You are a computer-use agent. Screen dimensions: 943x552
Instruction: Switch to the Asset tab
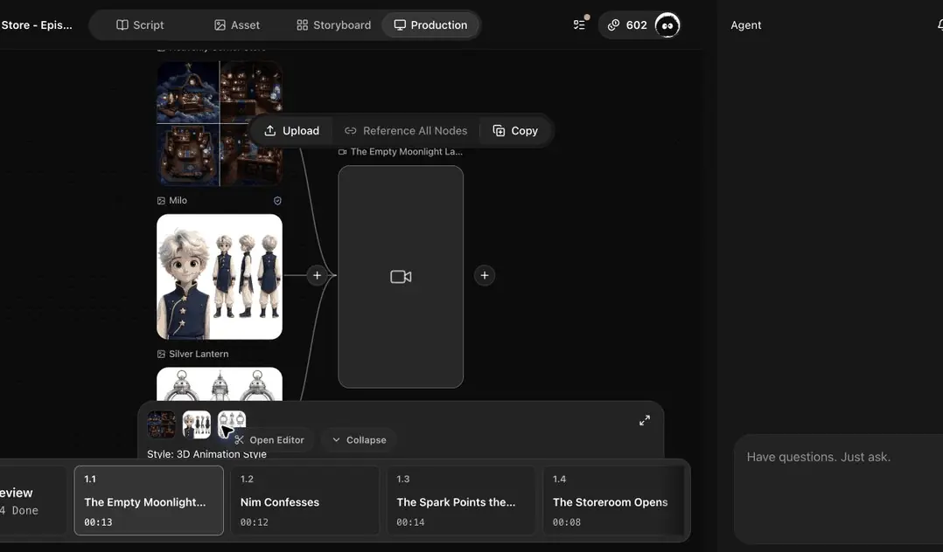point(237,25)
